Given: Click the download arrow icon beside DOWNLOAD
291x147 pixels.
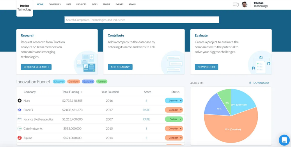Looking at the screenshot, I should [x=250, y=83].
